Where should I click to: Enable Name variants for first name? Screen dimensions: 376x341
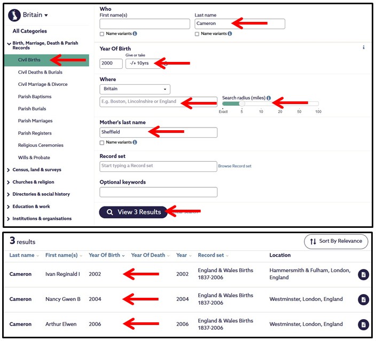tap(102, 34)
